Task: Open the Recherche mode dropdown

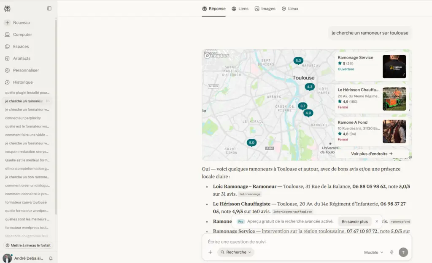Action: tap(236, 252)
